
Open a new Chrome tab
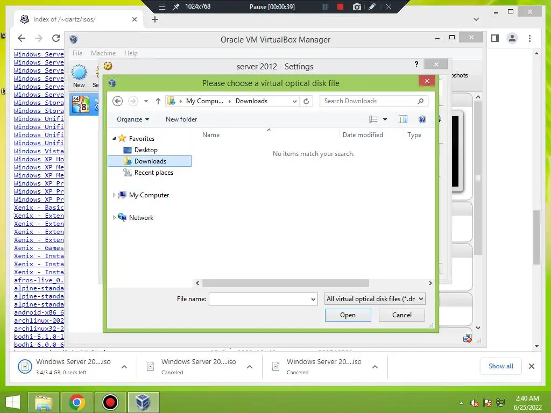click(x=155, y=19)
